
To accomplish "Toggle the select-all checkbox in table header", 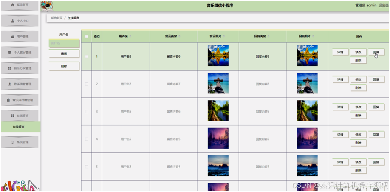I will (87, 37).
